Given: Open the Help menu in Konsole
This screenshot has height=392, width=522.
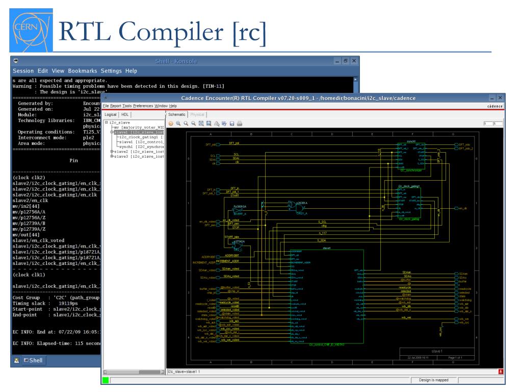Looking at the screenshot, I should [x=131, y=71].
